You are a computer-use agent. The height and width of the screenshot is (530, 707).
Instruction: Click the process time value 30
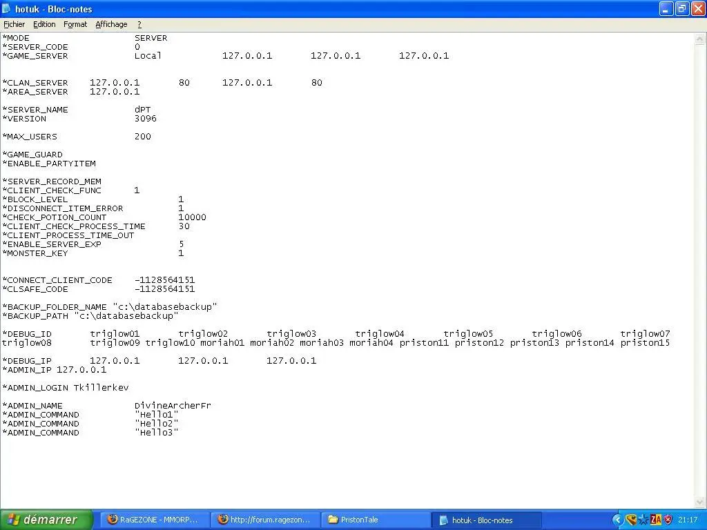click(x=184, y=226)
